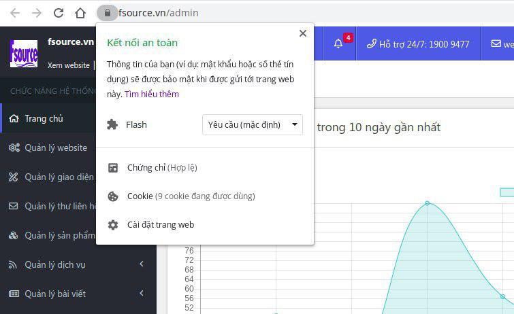The image size is (514, 314).
Task: Open the browser home page icon
Action: click(80, 13)
